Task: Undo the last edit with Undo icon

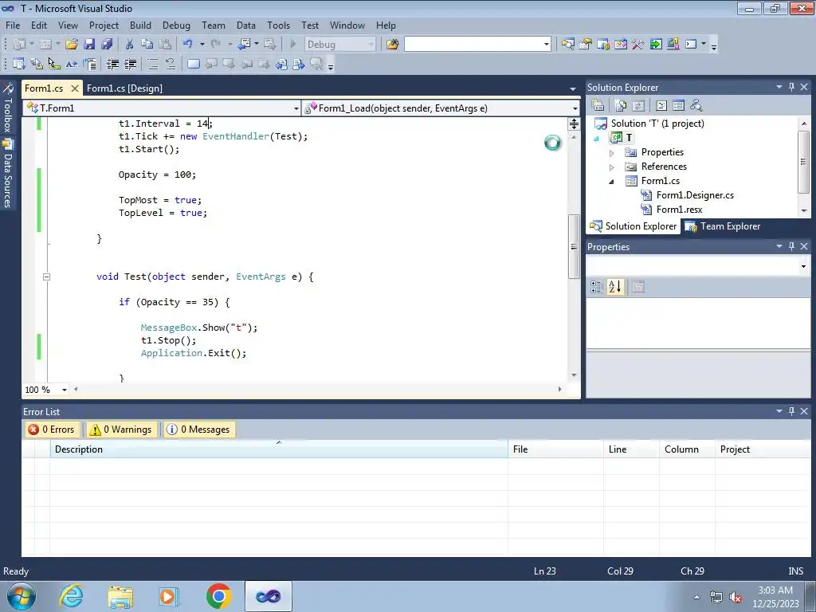Action: [188, 45]
